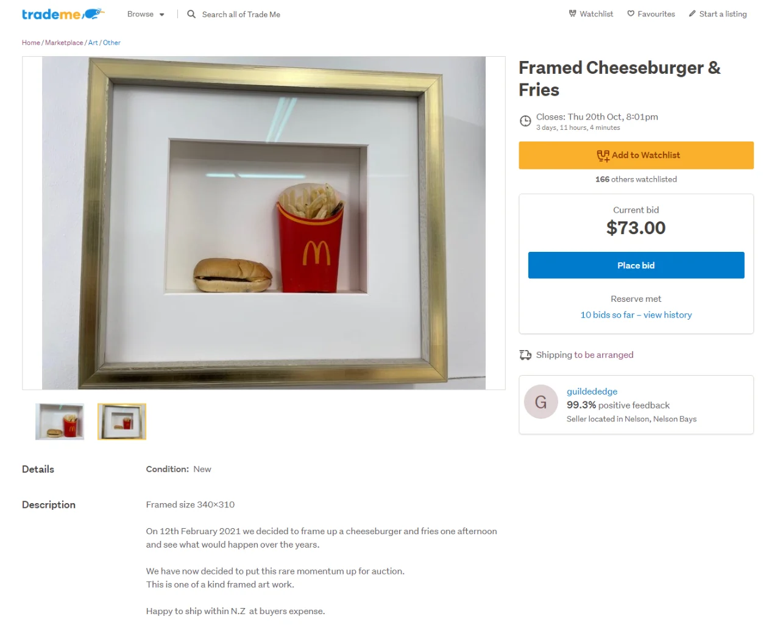
Task: Click the blue Place bid button
Action: [x=636, y=265]
